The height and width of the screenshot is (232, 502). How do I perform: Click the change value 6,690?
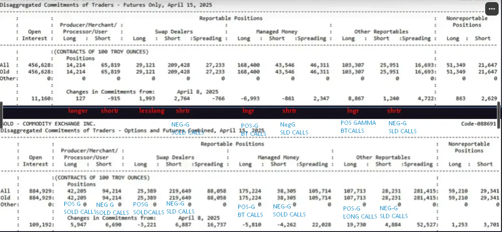(114, 224)
